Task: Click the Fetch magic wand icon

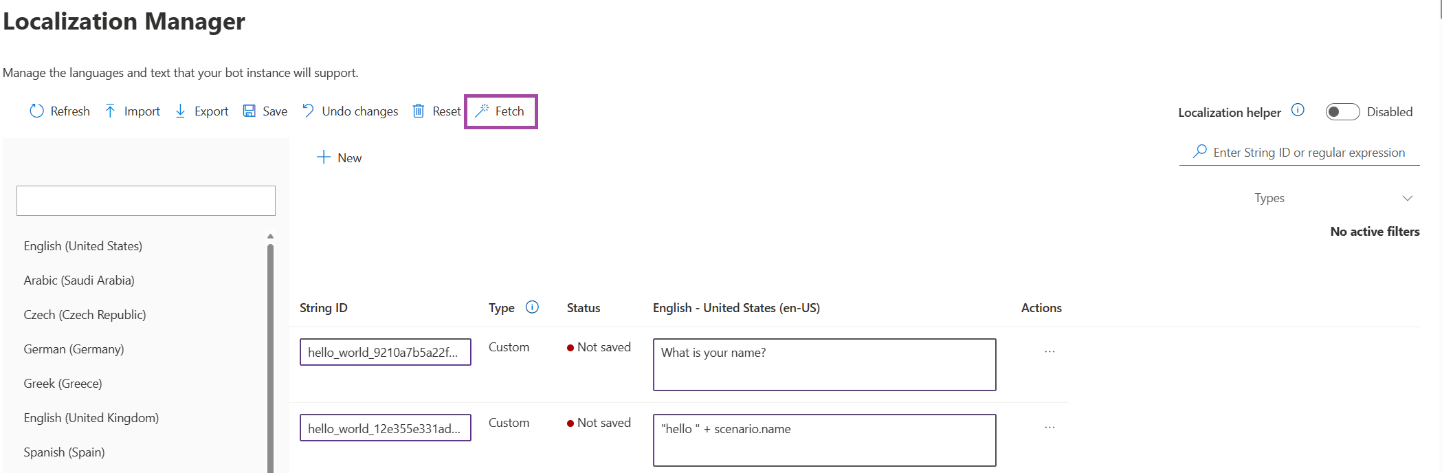Action: (x=482, y=111)
